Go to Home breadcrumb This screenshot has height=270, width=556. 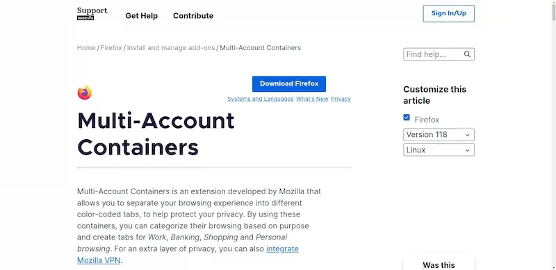[86, 47]
